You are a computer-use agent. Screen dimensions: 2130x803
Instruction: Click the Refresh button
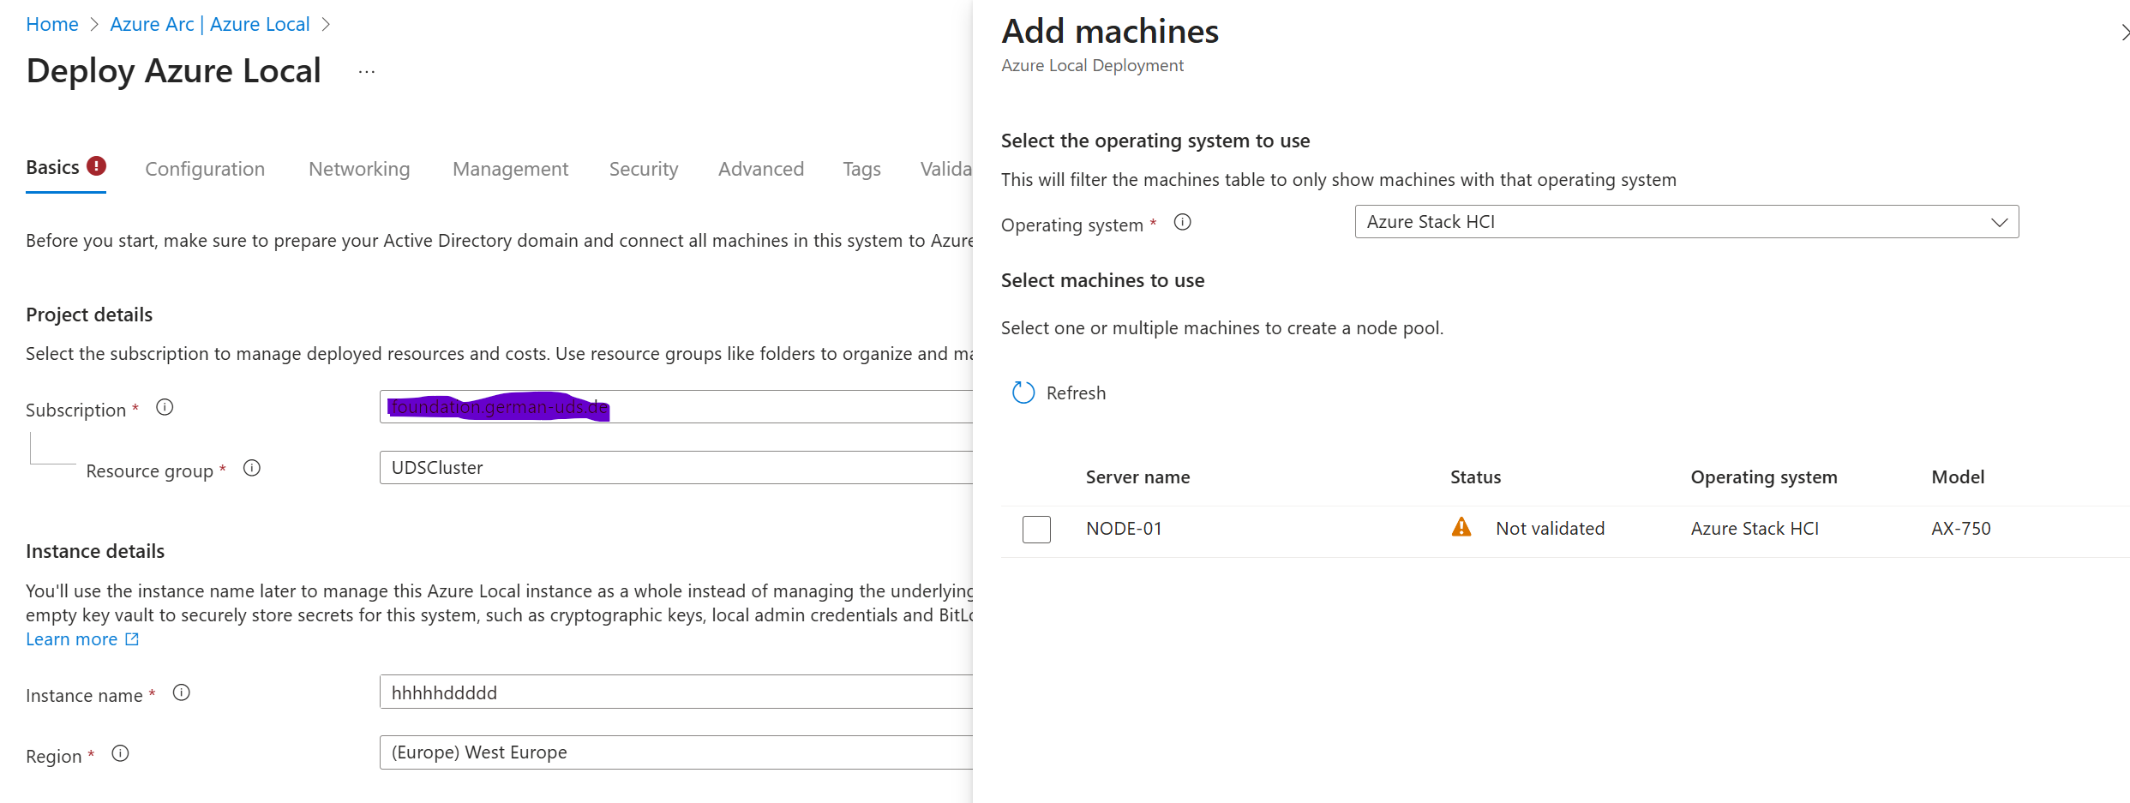tap(1059, 393)
